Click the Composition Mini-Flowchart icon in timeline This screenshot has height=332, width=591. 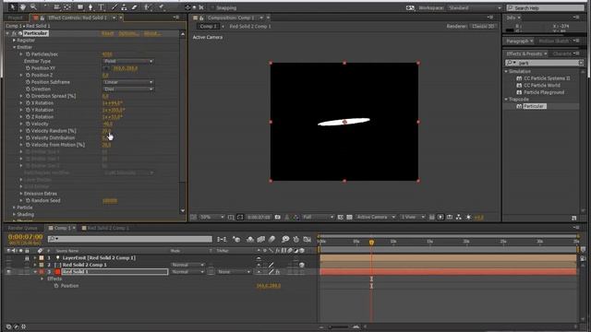click(222, 239)
